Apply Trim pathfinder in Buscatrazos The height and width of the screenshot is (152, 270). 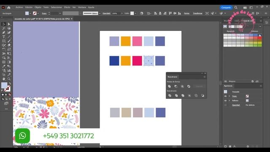(x=176, y=95)
